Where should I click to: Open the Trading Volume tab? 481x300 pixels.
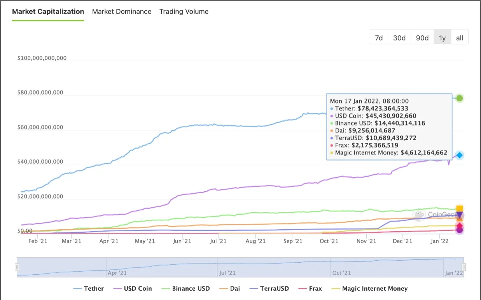pyautogui.click(x=184, y=12)
